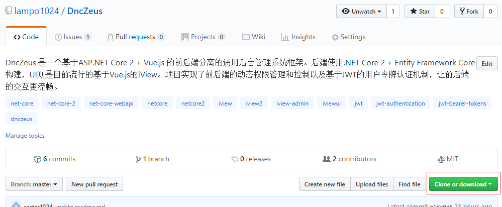Image resolution: width=502 pixels, height=207 pixels.
Task: View the 2 contributors page
Action: 349,159
